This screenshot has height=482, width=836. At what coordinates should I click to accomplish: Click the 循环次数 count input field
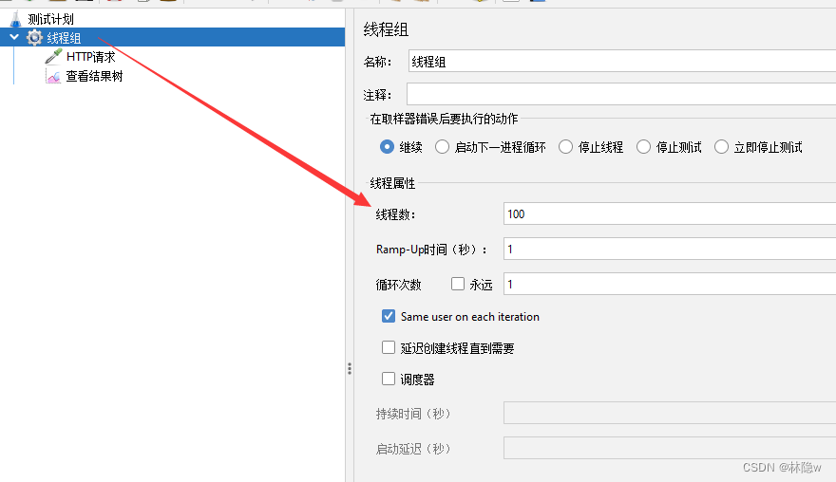point(670,284)
